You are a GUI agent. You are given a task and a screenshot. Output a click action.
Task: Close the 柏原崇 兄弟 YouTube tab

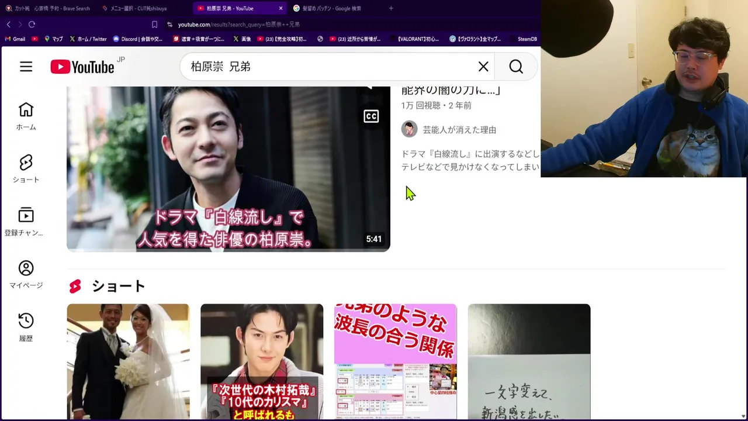tap(280, 8)
